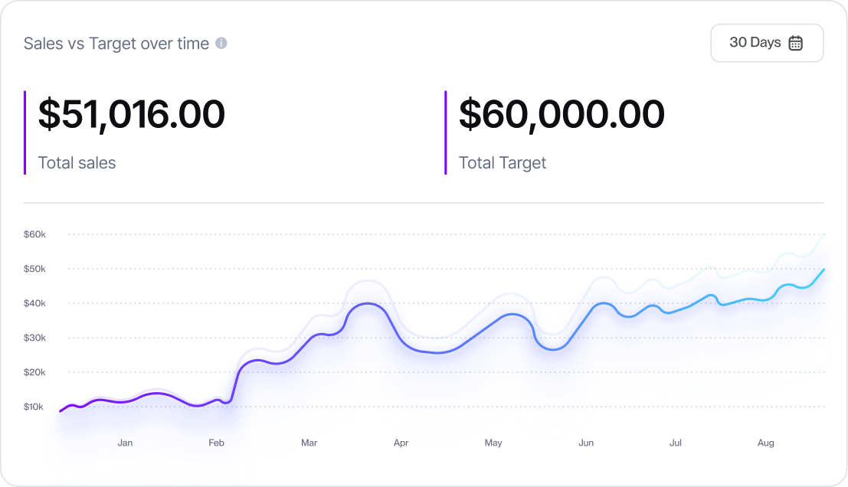
Task: Select the Jan month label
Action: (125, 443)
